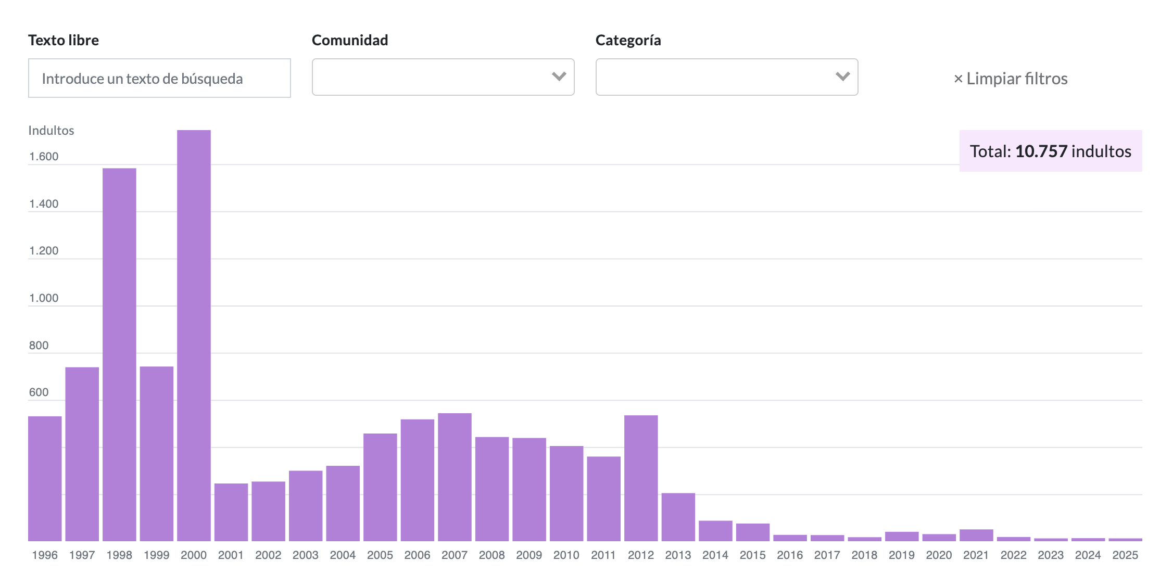Click the Categoría dropdown chevron arrow
The image size is (1160, 586).
pos(842,77)
